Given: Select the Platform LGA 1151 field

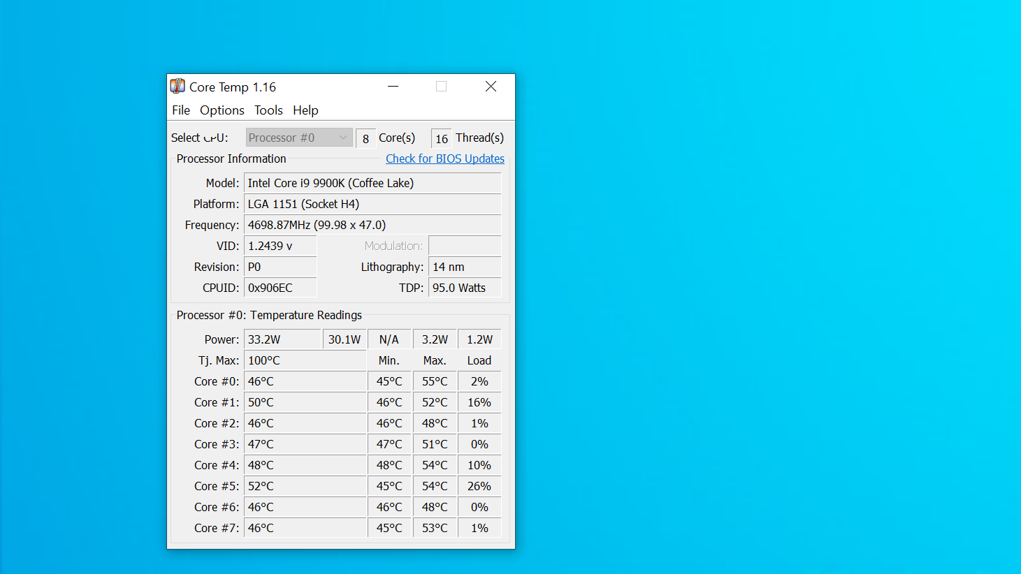Looking at the screenshot, I should [372, 203].
